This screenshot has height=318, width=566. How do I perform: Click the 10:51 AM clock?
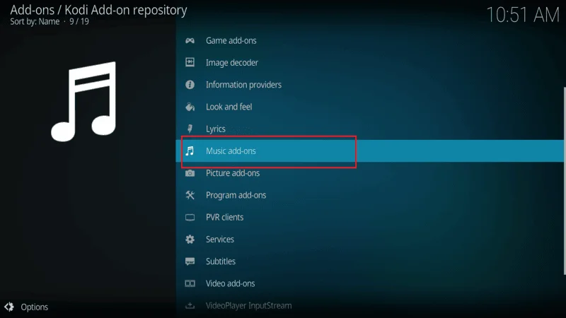point(523,15)
